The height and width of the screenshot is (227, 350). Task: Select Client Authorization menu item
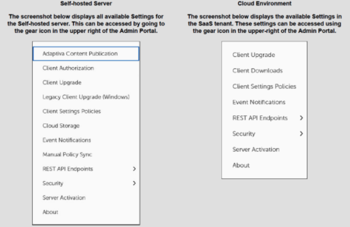(x=68, y=68)
